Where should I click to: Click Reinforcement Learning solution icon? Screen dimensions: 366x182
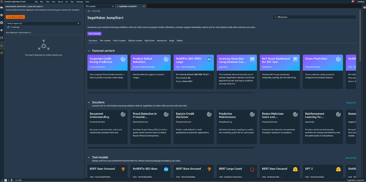click(338, 114)
